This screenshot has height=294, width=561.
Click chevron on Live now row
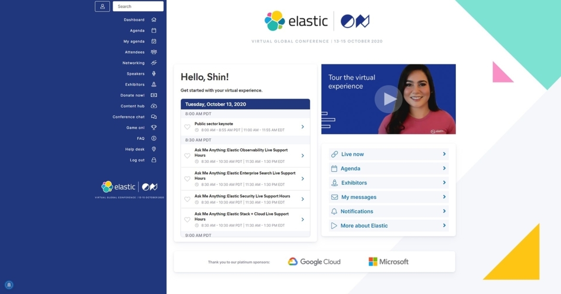coord(444,154)
